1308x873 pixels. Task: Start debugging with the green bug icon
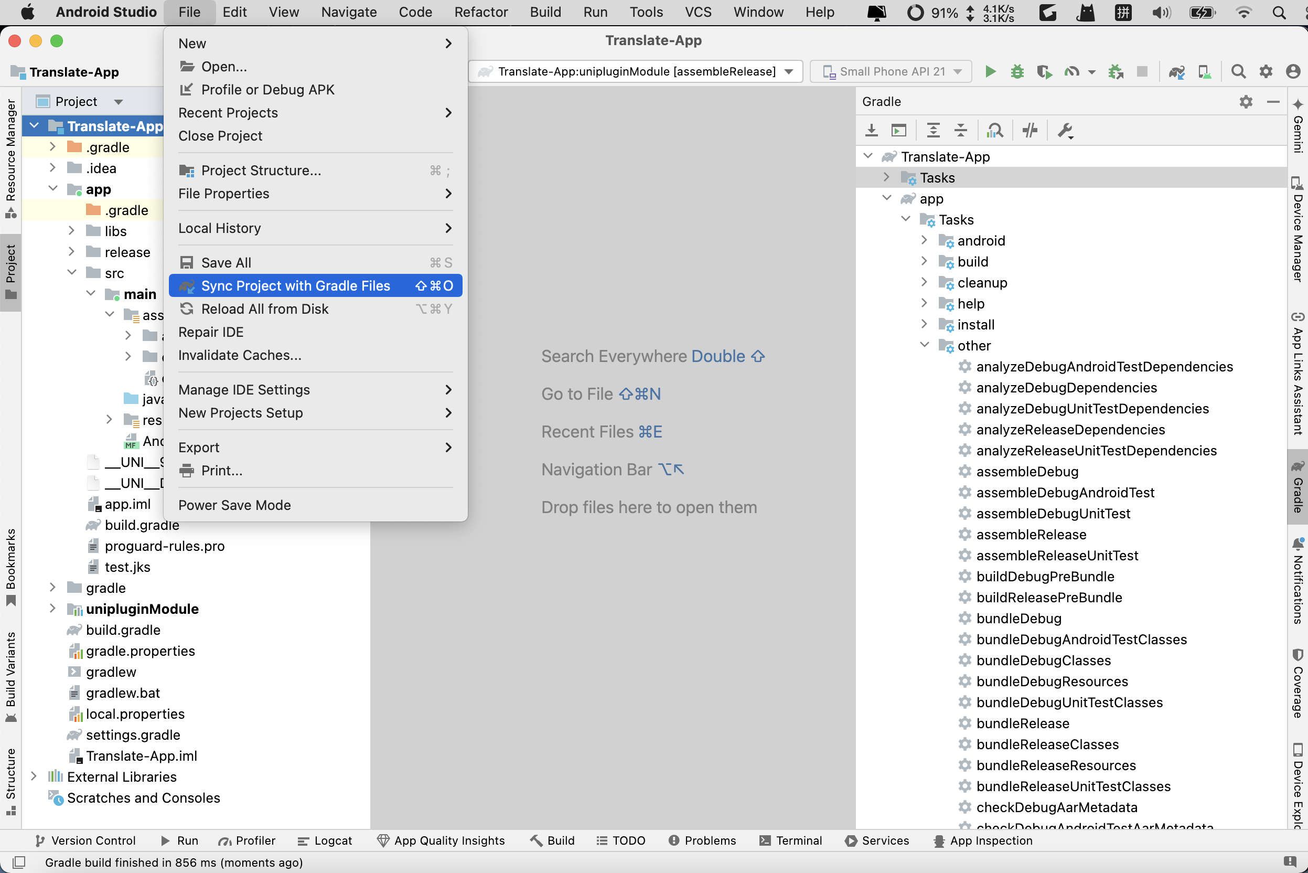pyautogui.click(x=1017, y=72)
